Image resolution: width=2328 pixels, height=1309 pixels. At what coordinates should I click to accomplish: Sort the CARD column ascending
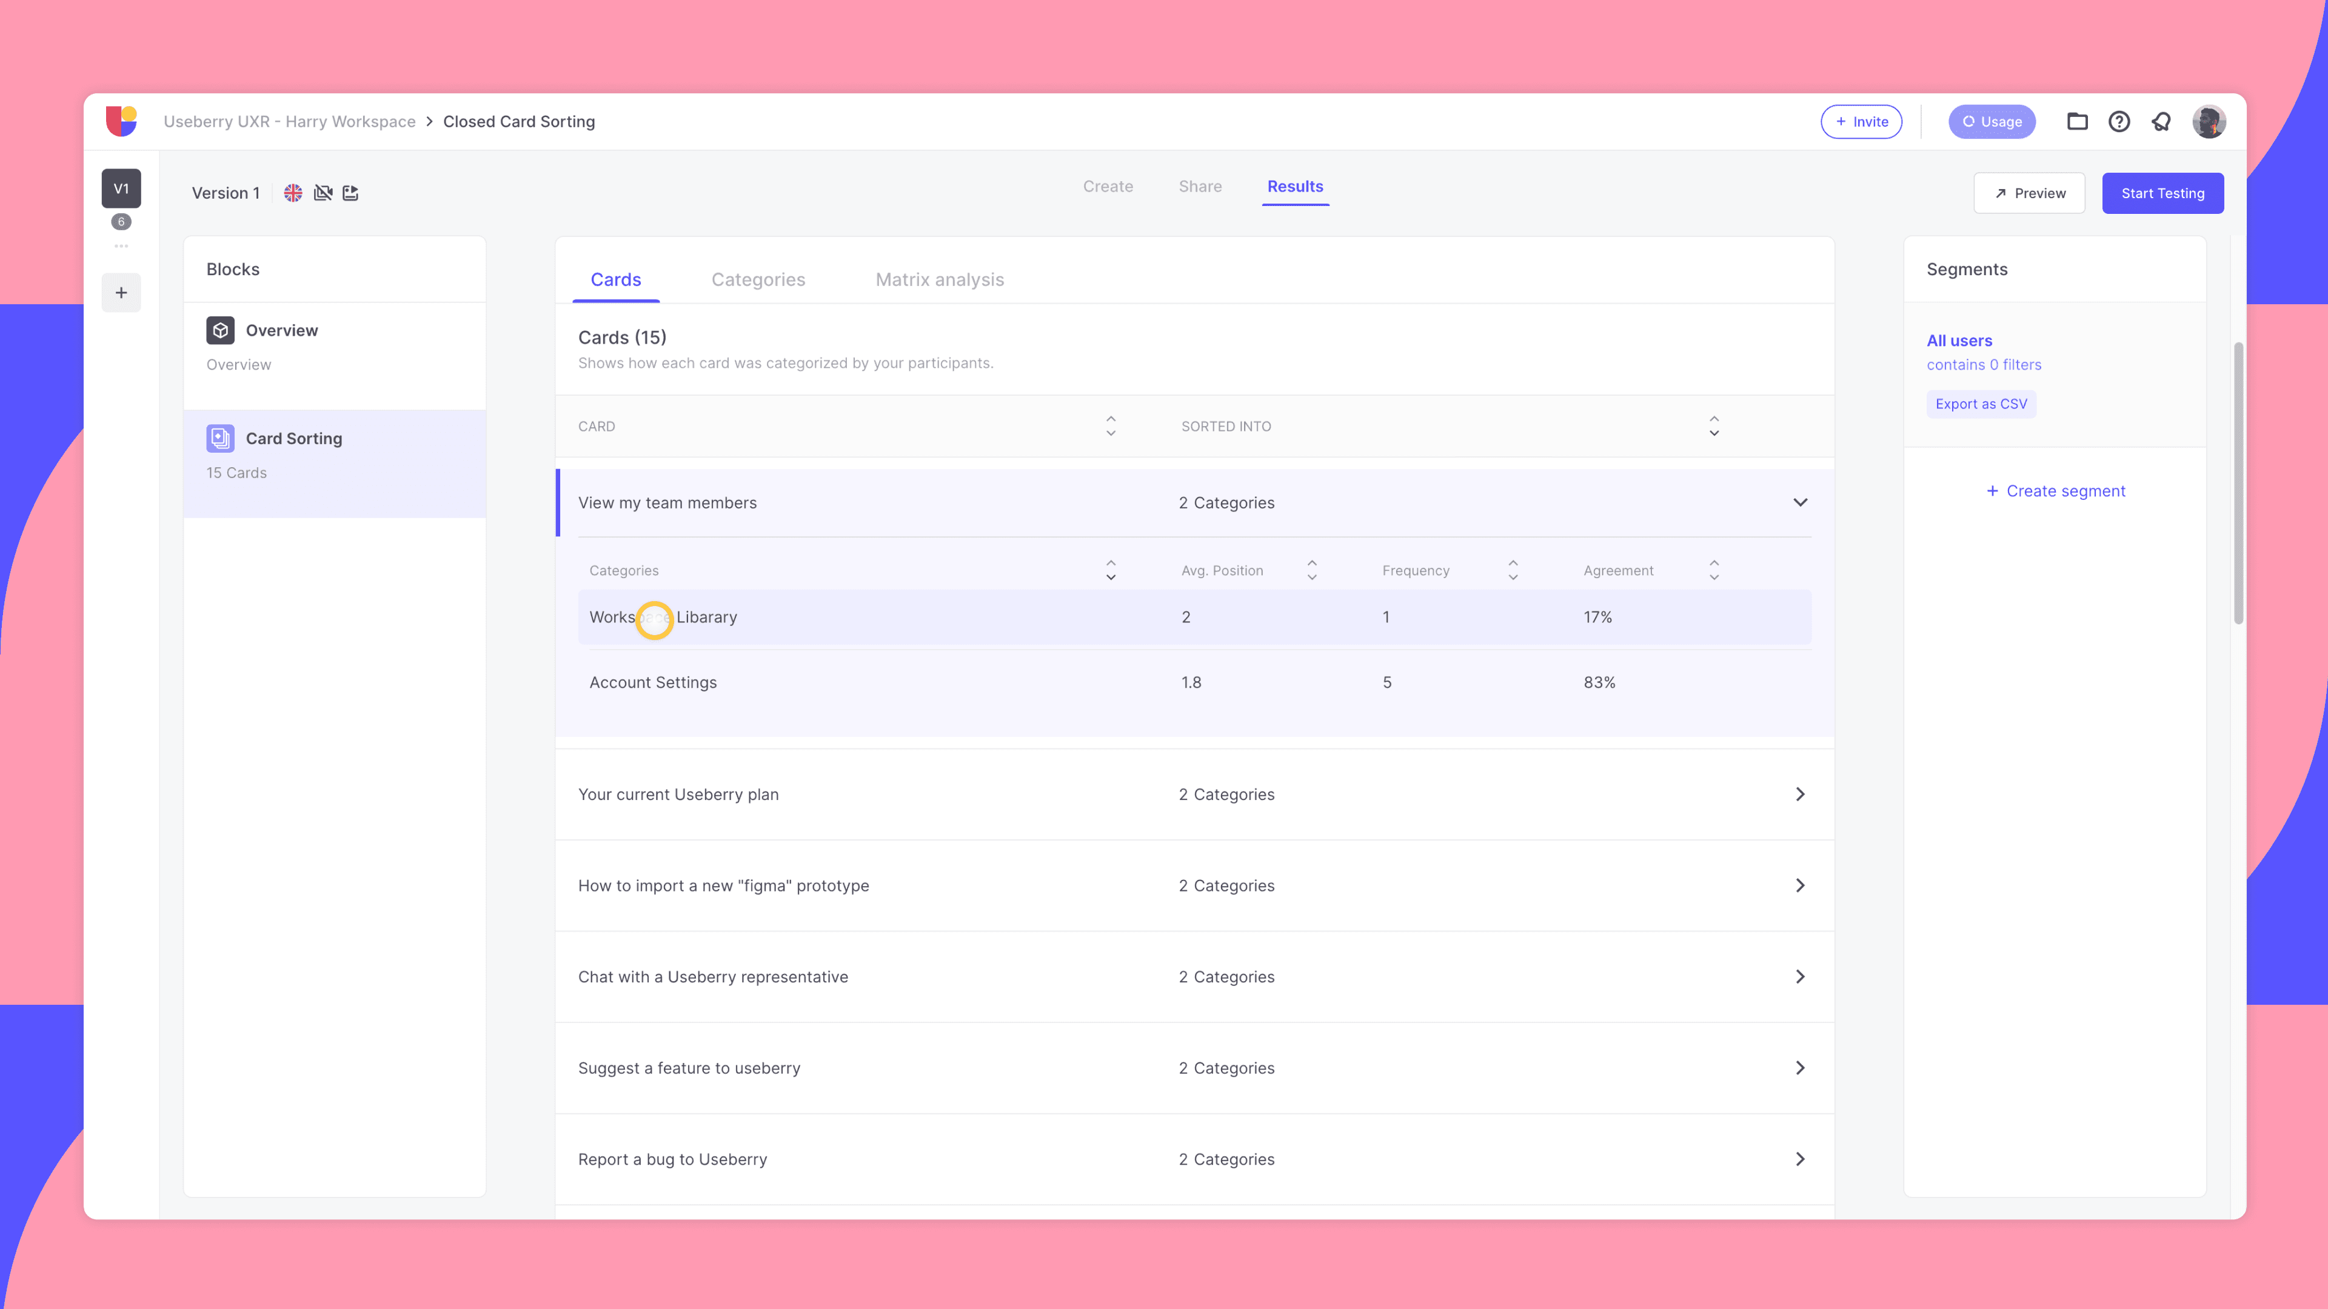point(1111,419)
